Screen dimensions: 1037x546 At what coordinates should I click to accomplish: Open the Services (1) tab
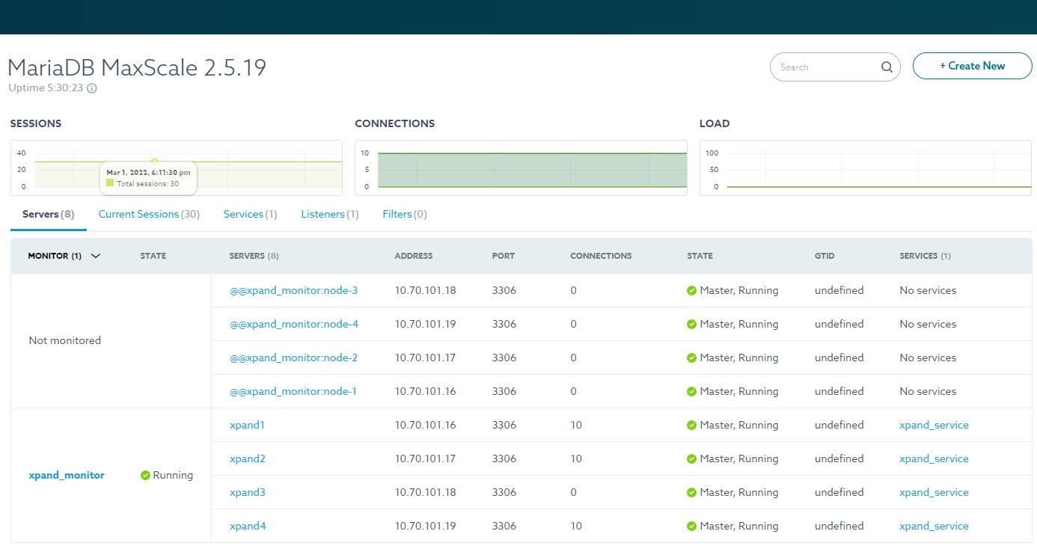(250, 214)
